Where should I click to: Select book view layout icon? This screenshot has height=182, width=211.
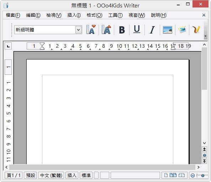181,175
